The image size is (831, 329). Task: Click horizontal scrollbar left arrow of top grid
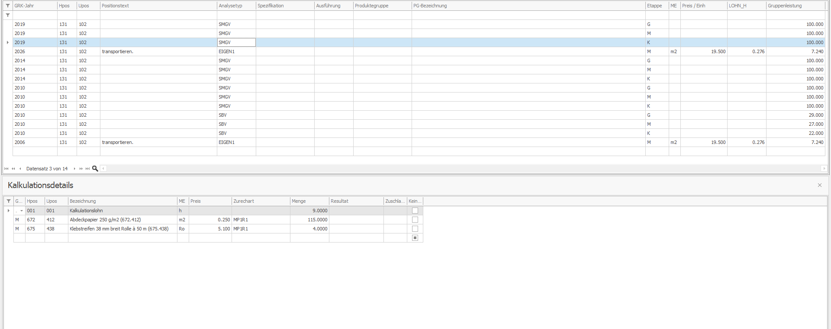point(103,169)
